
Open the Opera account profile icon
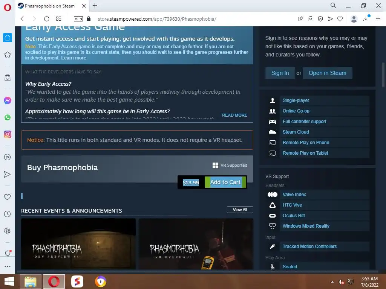pyautogui.click(x=354, y=19)
